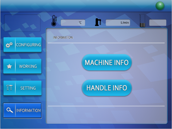Click the wrench tools icon on SETTING
Screen dimensions: 172x129
click(x=9, y=87)
